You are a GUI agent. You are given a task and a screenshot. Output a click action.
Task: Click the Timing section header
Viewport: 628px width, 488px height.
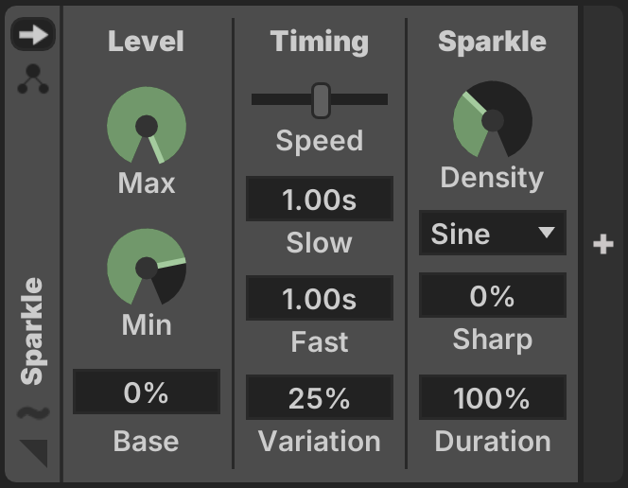click(x=320, y=42)
